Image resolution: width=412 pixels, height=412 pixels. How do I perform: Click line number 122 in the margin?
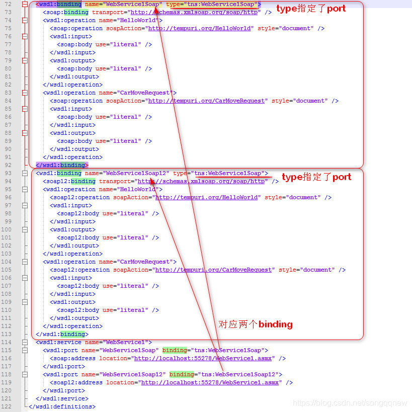(x=7, y=406)
